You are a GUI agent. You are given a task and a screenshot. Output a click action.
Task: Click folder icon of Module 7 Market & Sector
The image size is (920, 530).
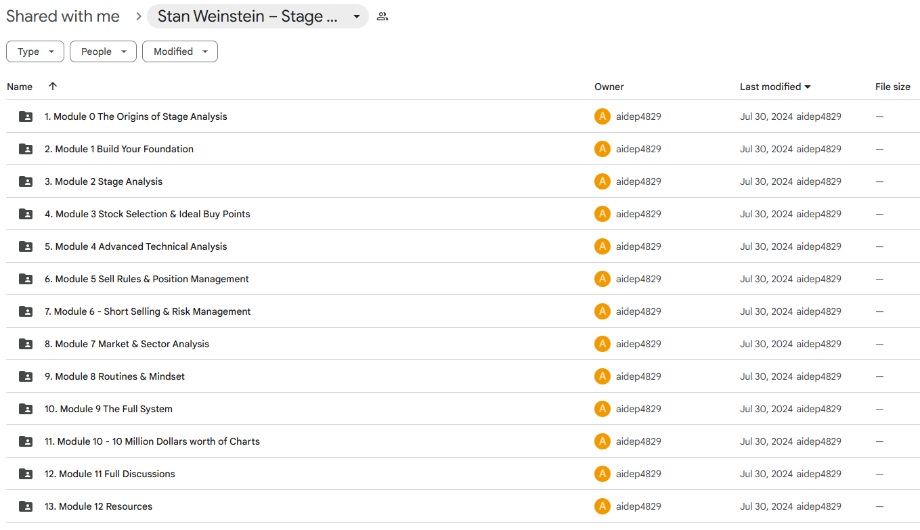[26, 344]
